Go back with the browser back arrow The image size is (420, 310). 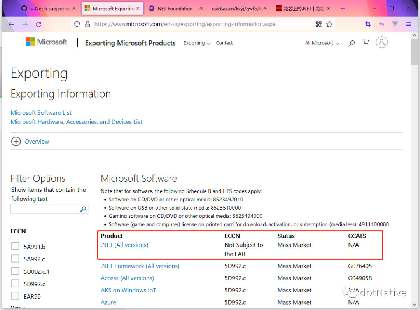coord(11,25)
